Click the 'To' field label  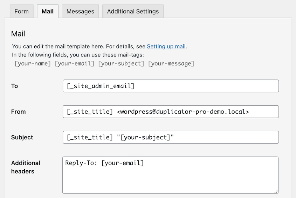click(14, 86)
